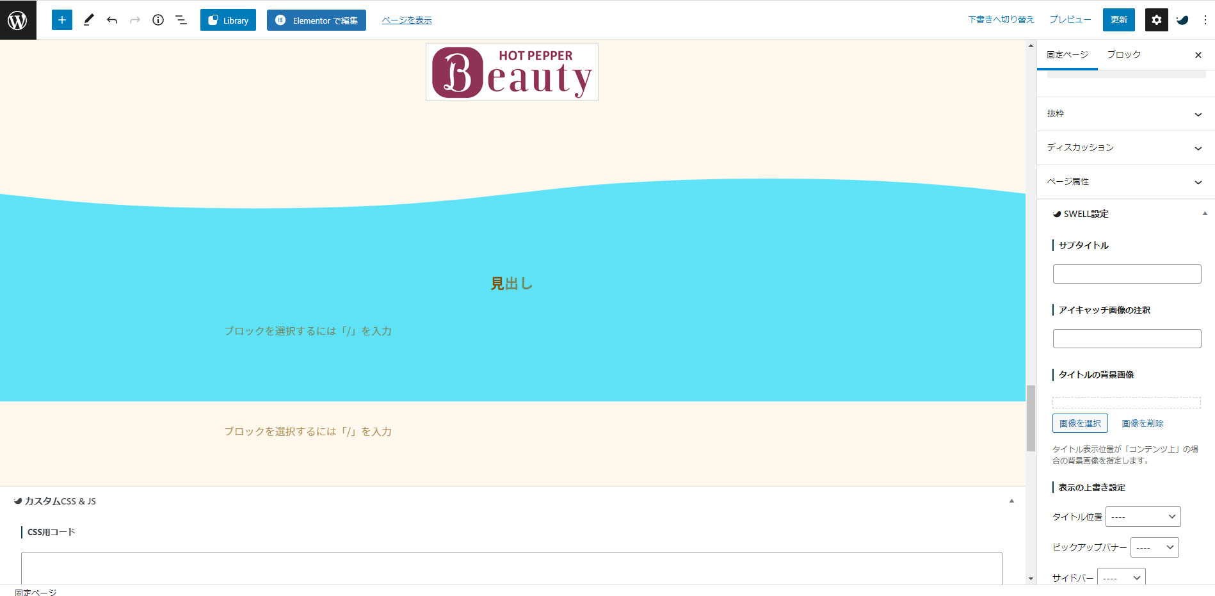Open the list view outline icon
The width and height of the screenshot is (1215, 596).
click(x=181, y=20)
